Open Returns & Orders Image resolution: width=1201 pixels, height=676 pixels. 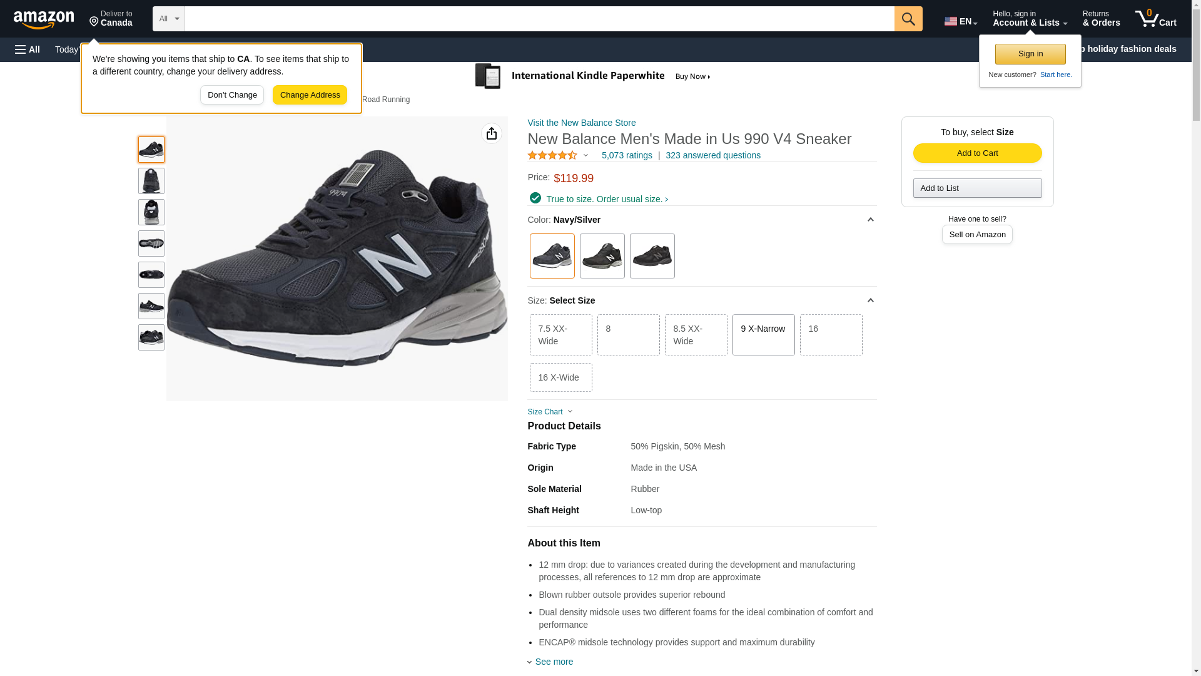coord(1101,19)
